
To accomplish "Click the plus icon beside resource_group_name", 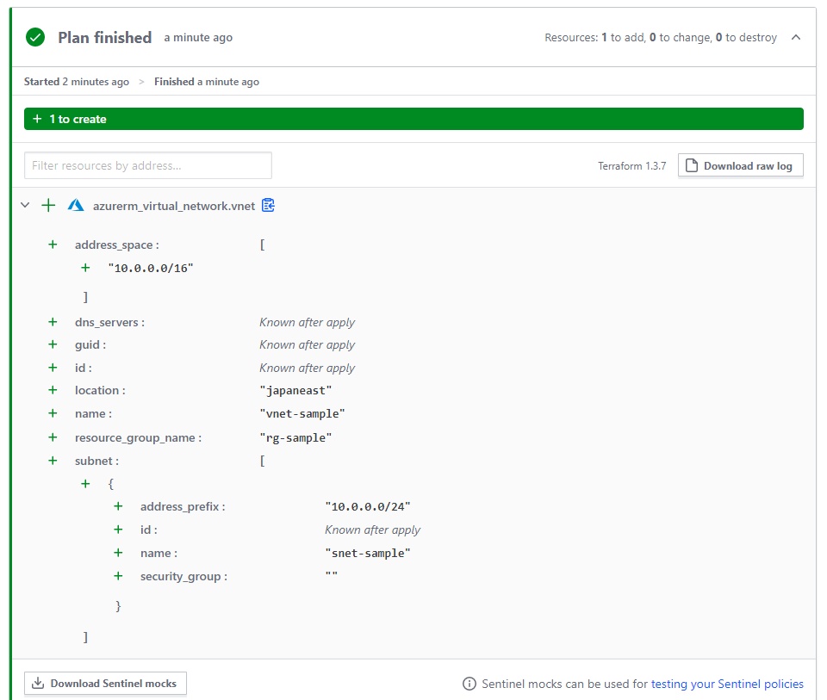I will coord(53,437).
